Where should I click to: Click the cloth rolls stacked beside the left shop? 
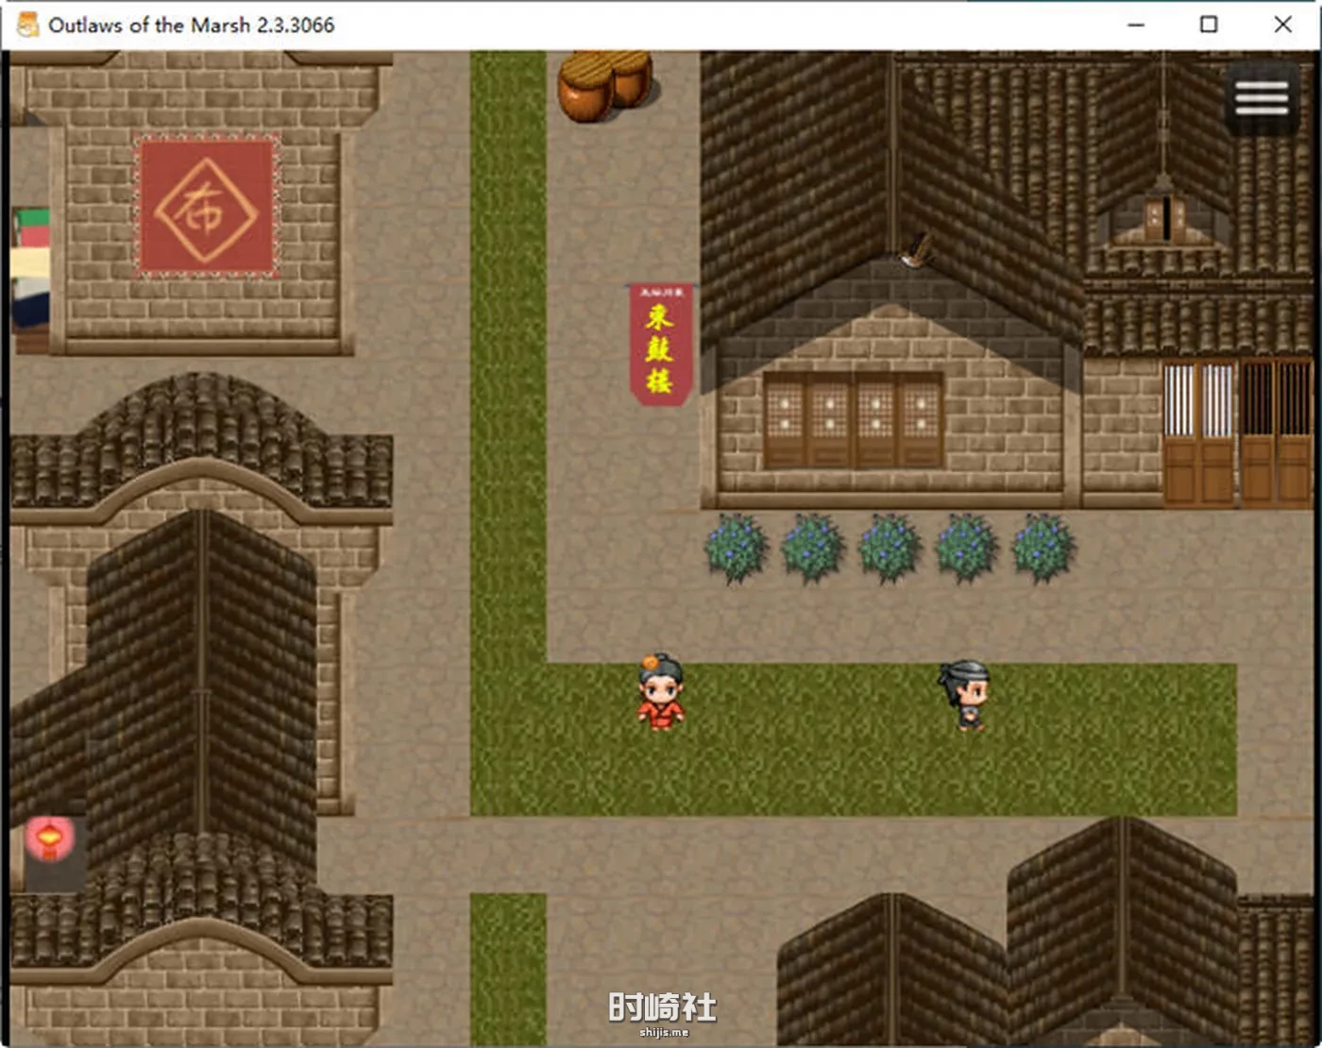click(x=30, y=280)
